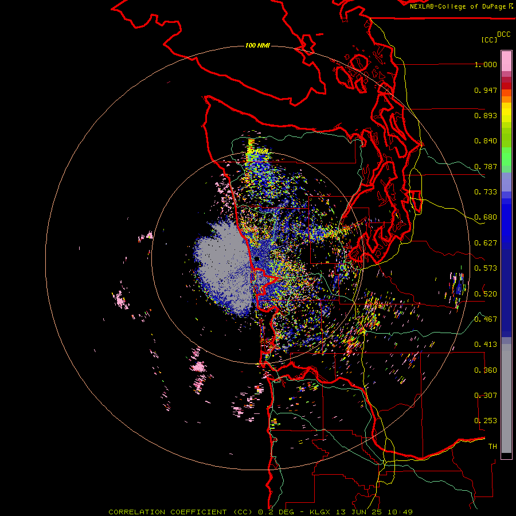The width and height of the screenshot is (516, 516).
Task: Click the DCC product label
Action: pos(504,34)
